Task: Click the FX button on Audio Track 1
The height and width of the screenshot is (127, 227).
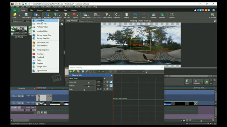Action: (39, 113)
